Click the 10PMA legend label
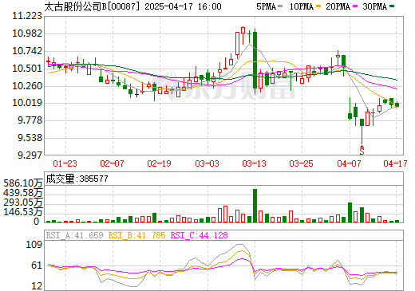Screen dimensions: 415x291 pyautogui.click(x=302, y=6)
